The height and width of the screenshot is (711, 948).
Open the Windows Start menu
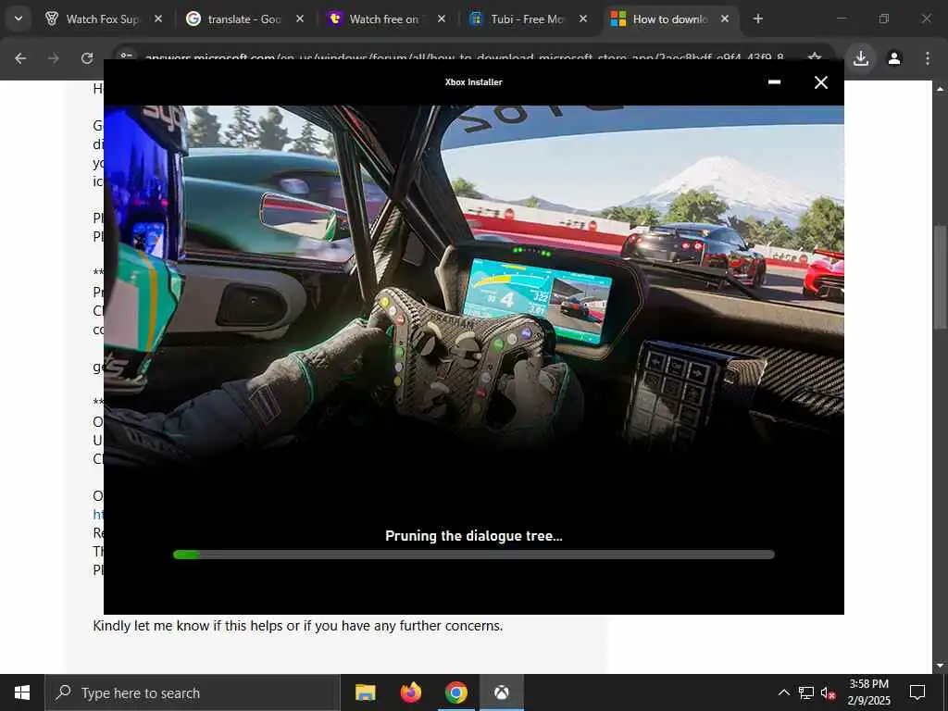pos(22,692)
